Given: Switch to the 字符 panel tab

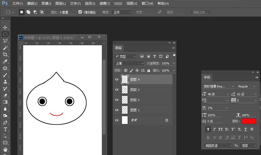Looking at the screenshot, I should coord(207,77).
